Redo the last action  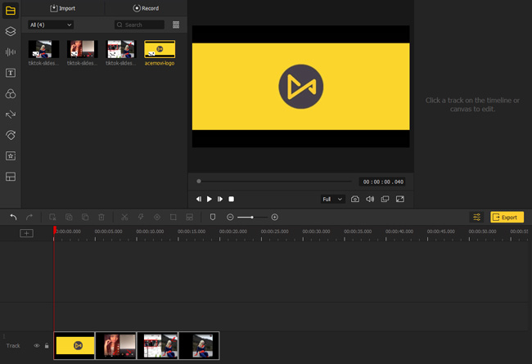coord(29,217)
